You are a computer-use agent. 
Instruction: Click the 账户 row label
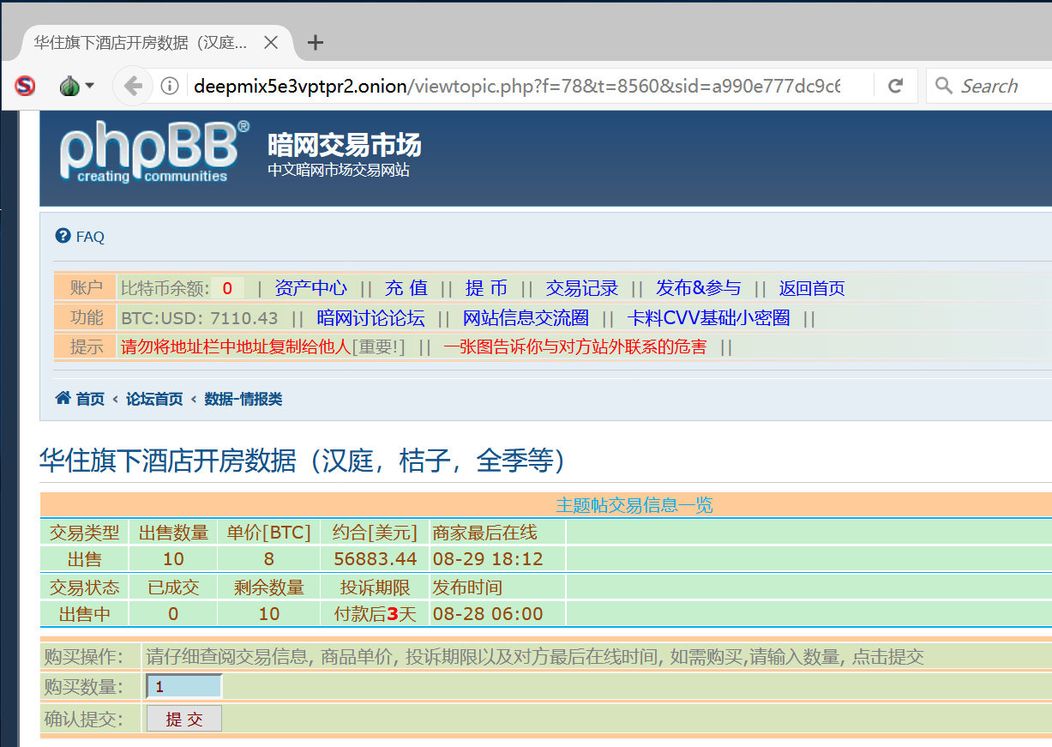[x=86, y=288]
